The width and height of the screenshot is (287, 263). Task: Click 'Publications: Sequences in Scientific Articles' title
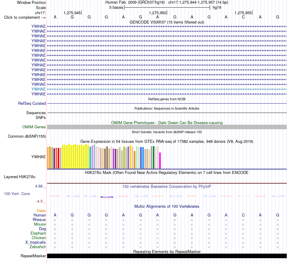tap(167, 108)
